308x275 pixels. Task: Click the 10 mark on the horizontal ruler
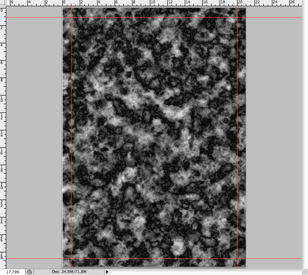pos(153,3)
